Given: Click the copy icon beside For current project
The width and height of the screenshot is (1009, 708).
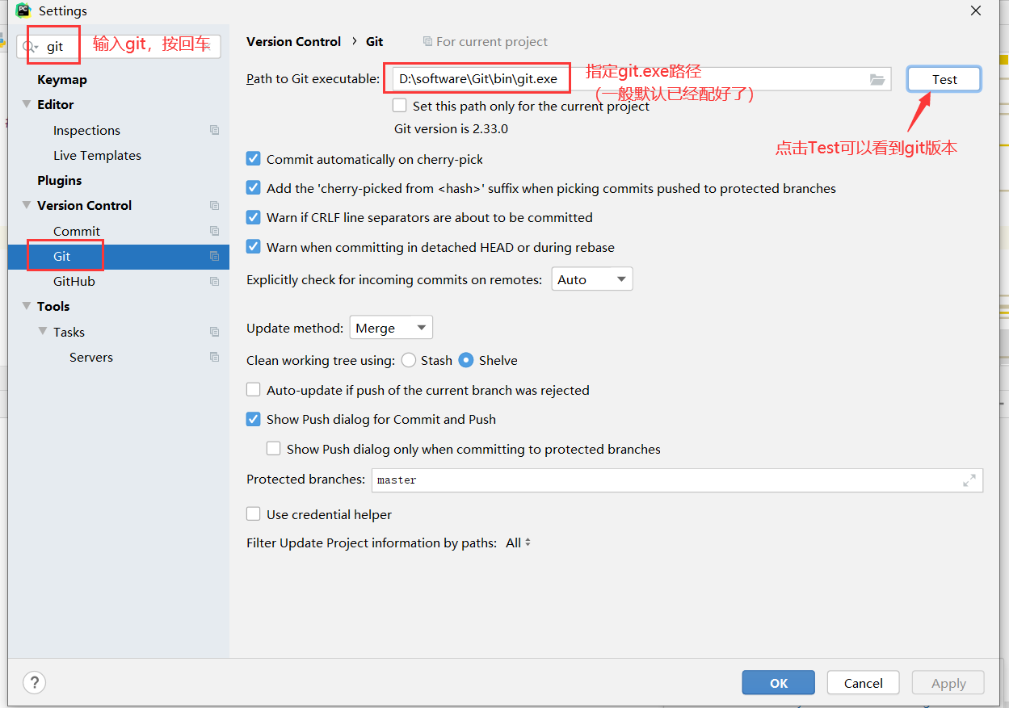Looking at the screenshot, I should (x=427, y=41).
